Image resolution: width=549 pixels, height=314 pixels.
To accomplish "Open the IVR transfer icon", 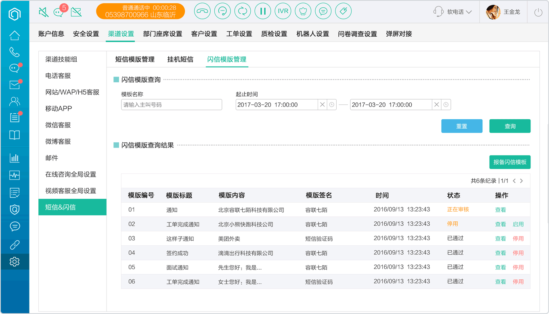I will tap(283, 11).
